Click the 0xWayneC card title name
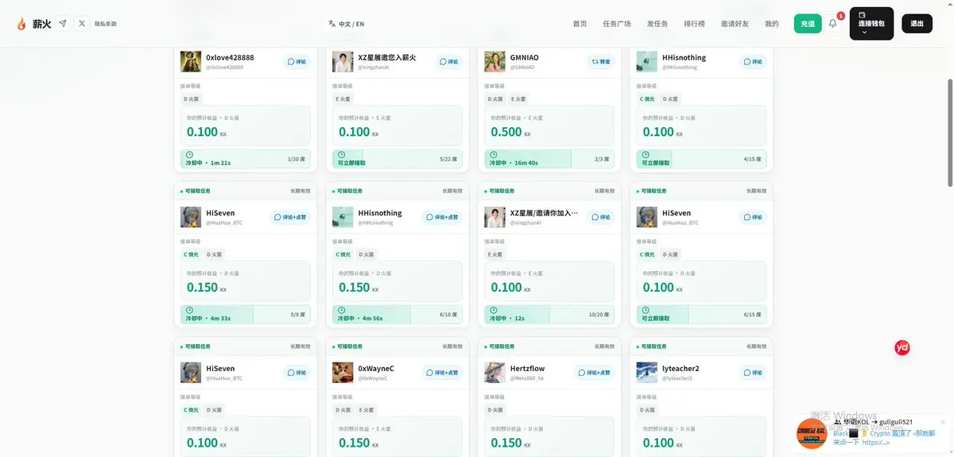Screen dimensions: 954x457 pos(376,369)
